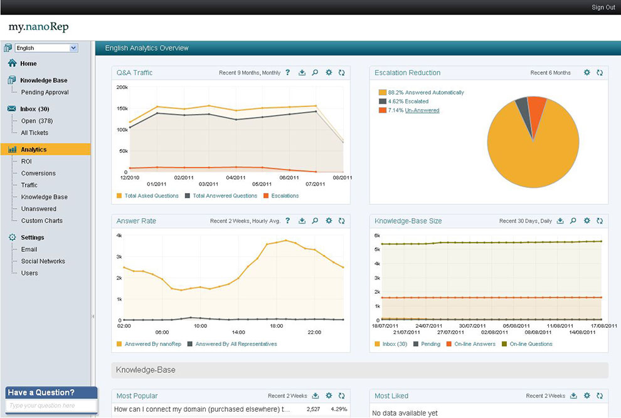Go to Home in sidebar

(28, 63)
